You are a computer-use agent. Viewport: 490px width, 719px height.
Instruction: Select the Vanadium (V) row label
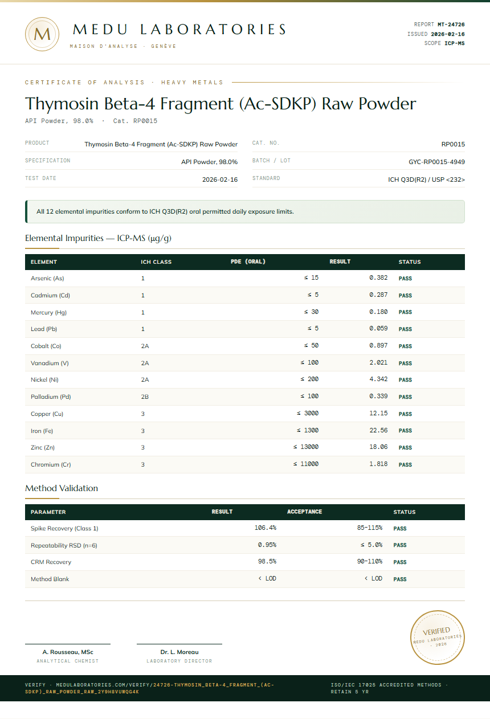(x=50, y=363)
